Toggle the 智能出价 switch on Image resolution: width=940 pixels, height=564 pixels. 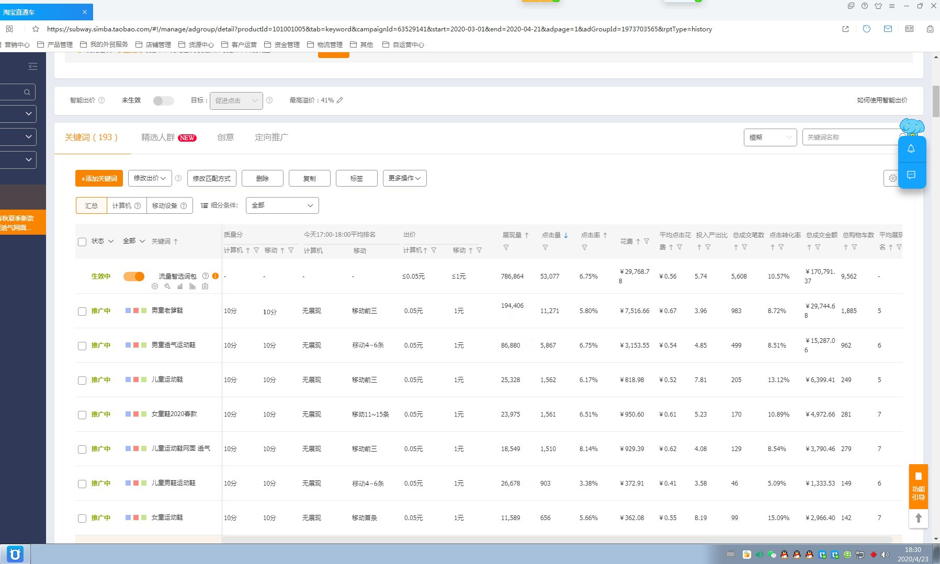[163, 101]
